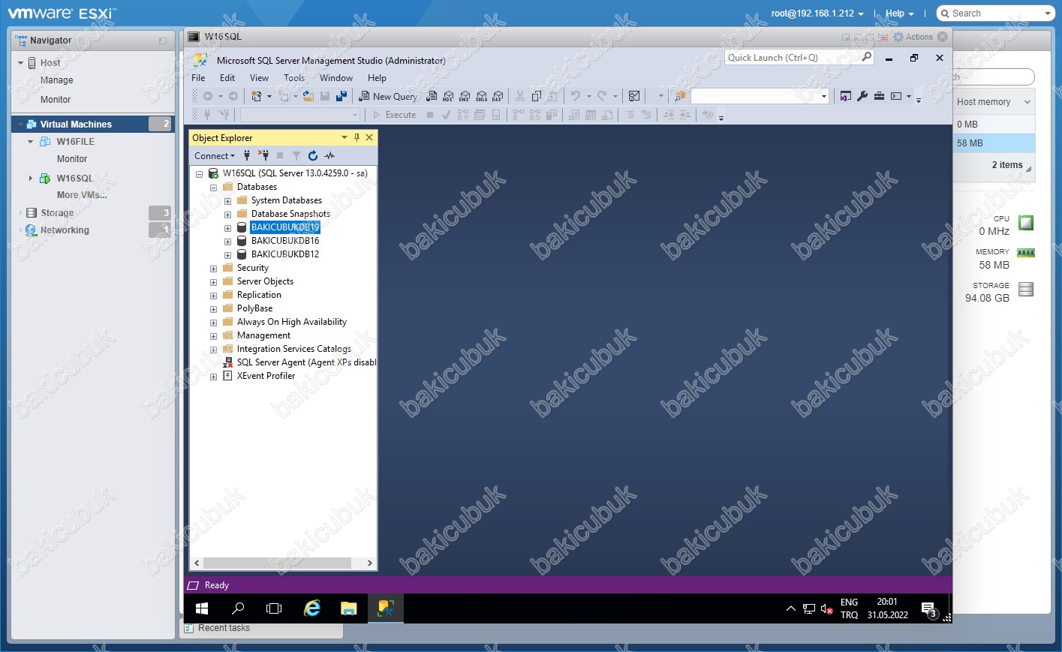Click the copy icon in the SSMS toolbar
This screenshot has width=1062, height=652.
pos(537,96)
